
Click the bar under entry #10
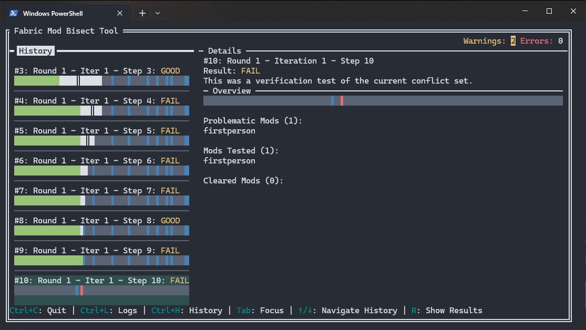[x=101, y=291]
